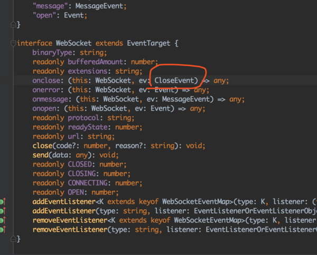Click the protocol property name

pyautogui.click(x=83, y=117)
